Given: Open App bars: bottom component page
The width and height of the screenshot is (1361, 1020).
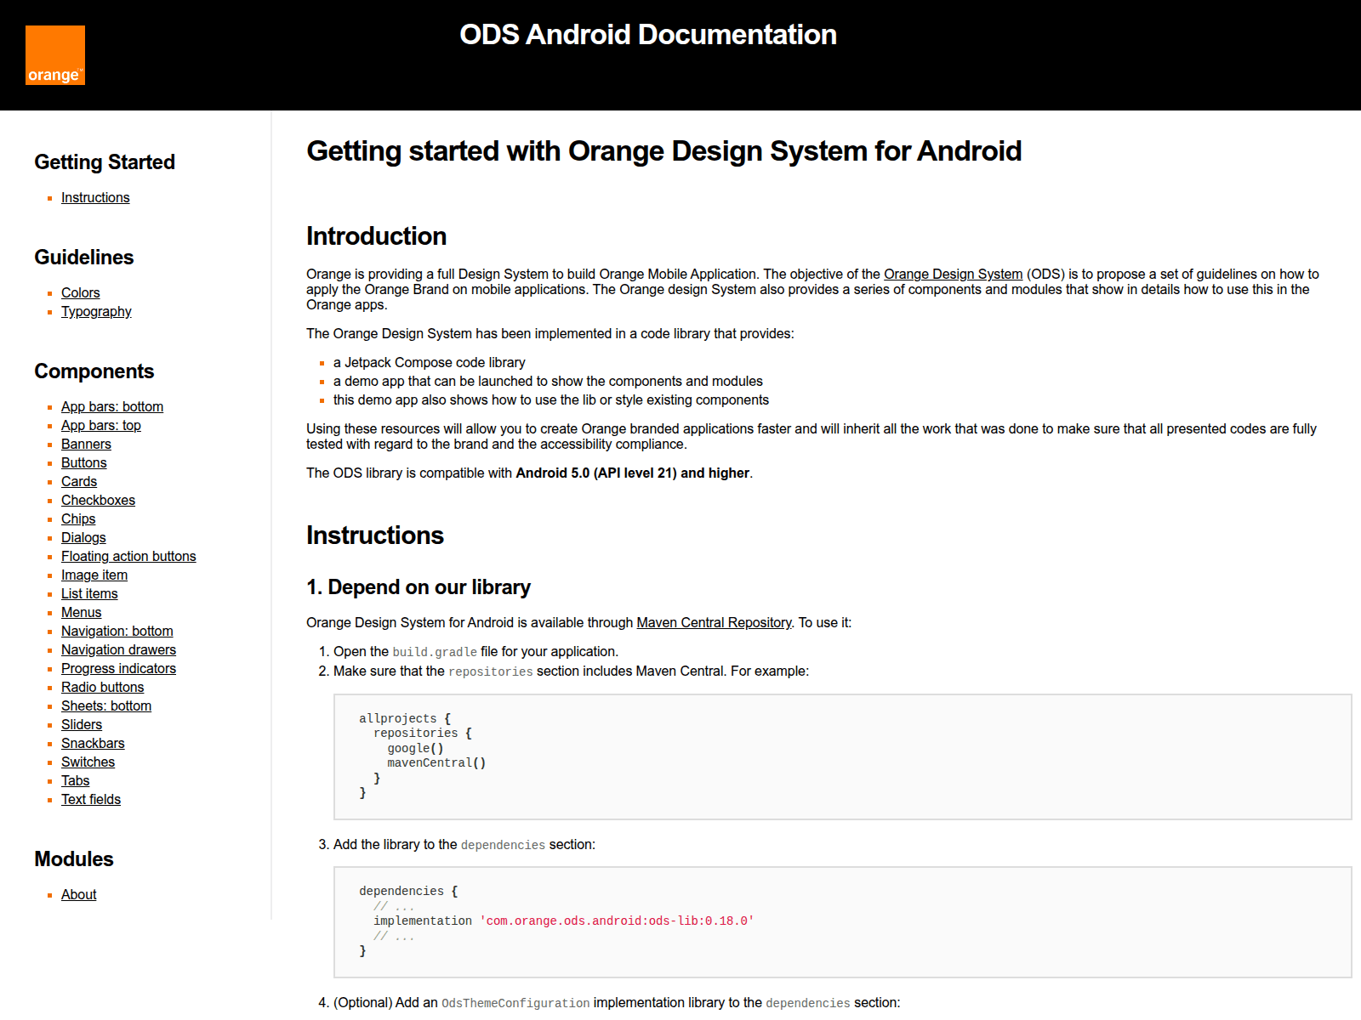Looking at the screenshot, I should 112,406.
